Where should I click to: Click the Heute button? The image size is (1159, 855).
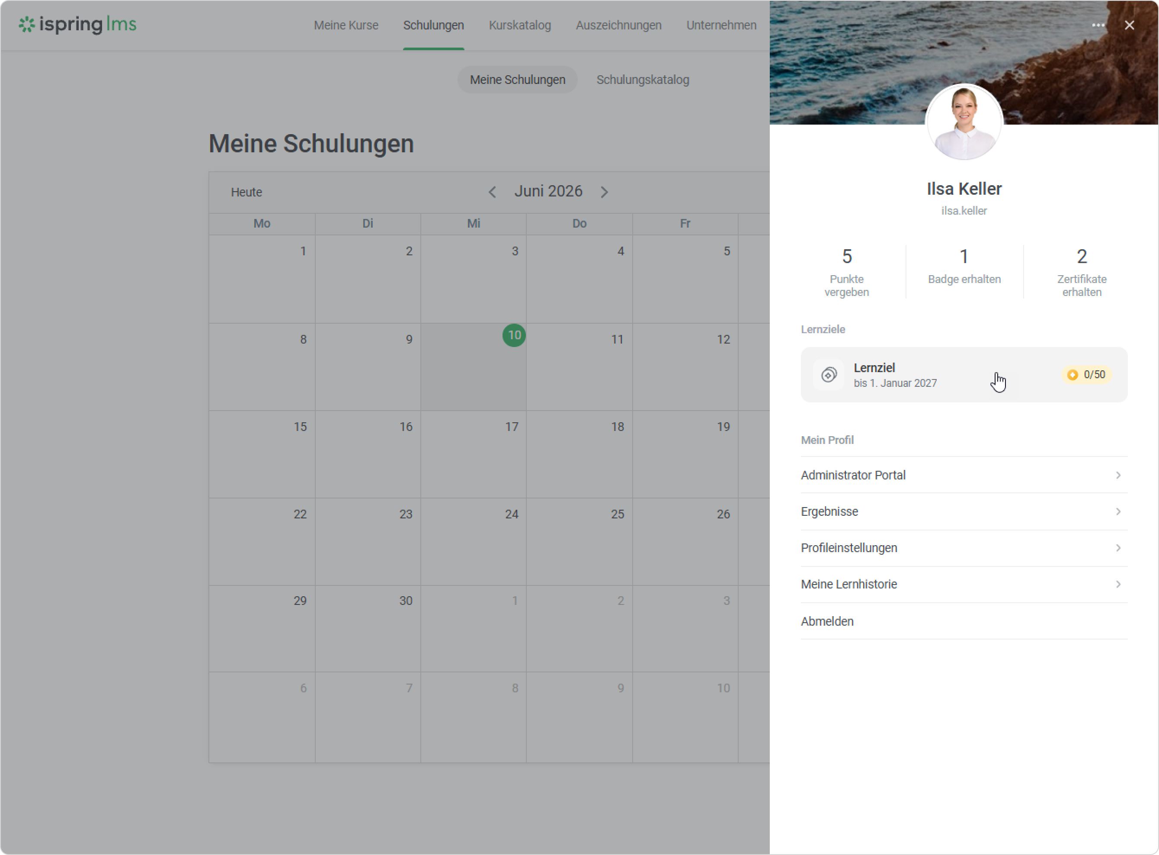click(x=246, y=192)
